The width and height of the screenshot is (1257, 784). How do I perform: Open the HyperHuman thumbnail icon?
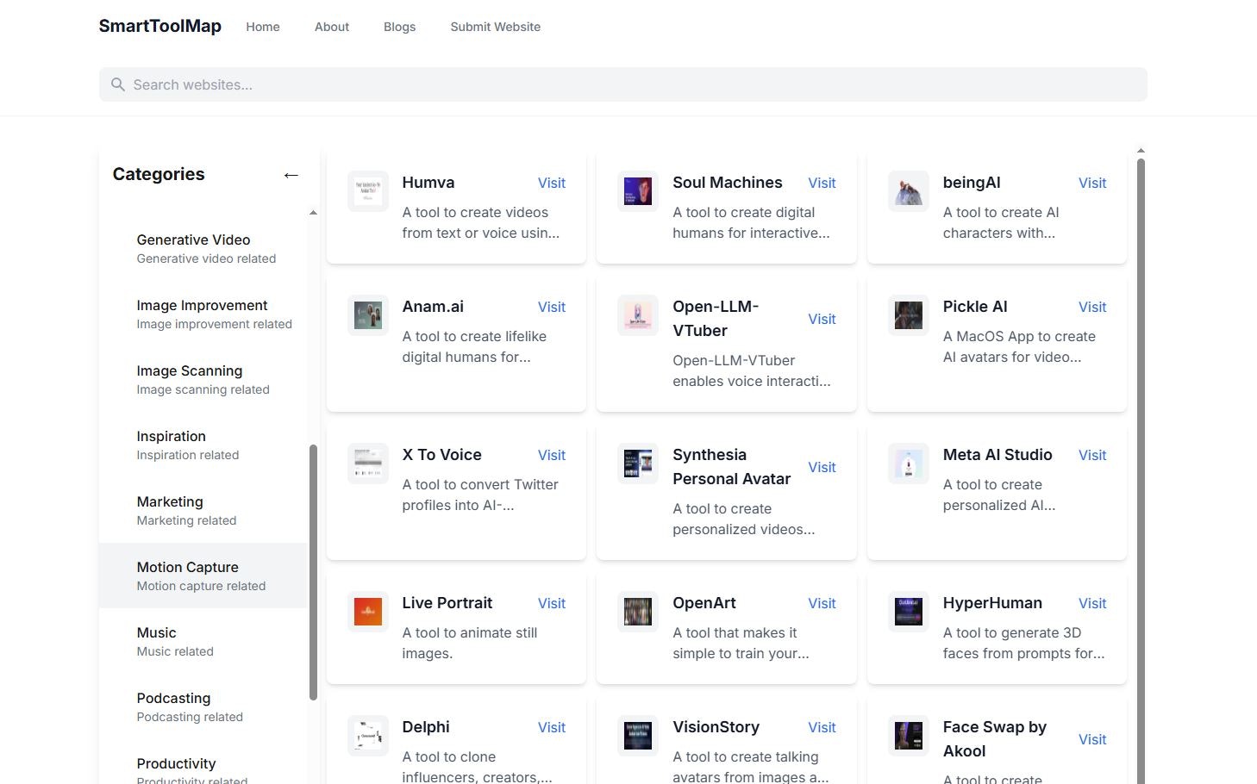click(909, 612)
